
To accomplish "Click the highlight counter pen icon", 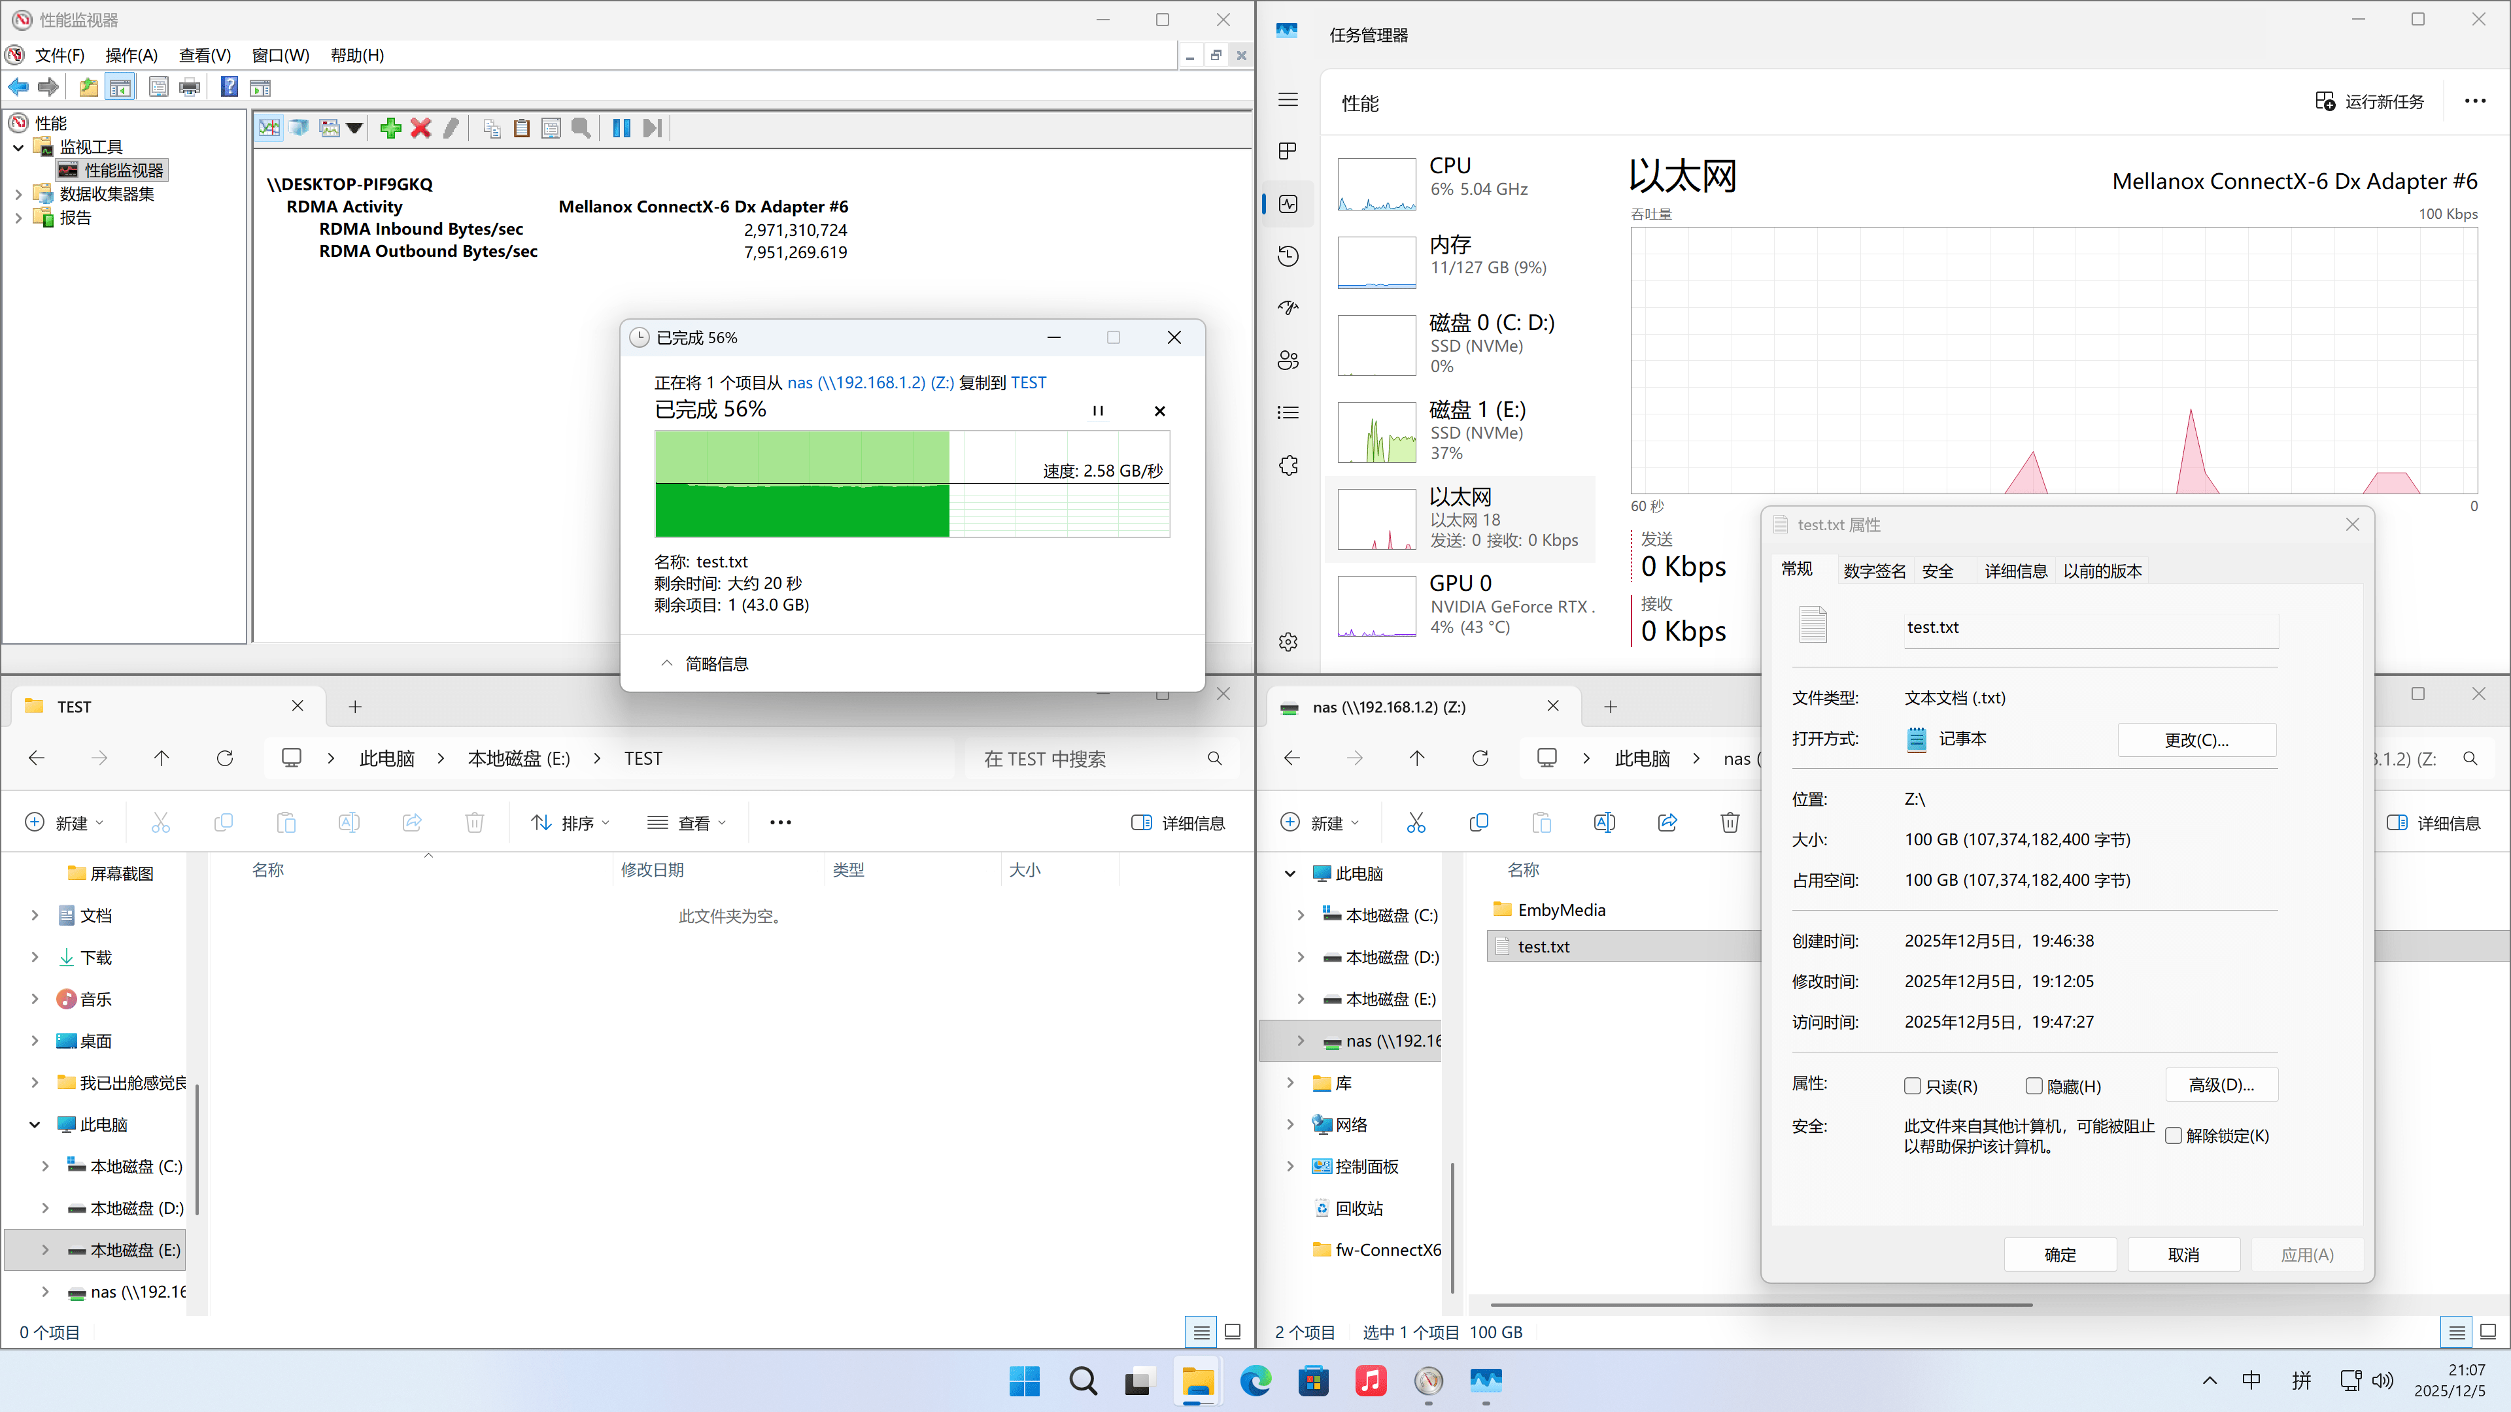I will click(451, 127).
